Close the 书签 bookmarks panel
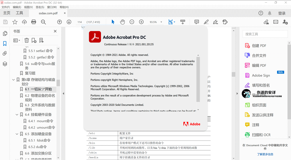The image size is (291, 160). [x=55, y=31]
